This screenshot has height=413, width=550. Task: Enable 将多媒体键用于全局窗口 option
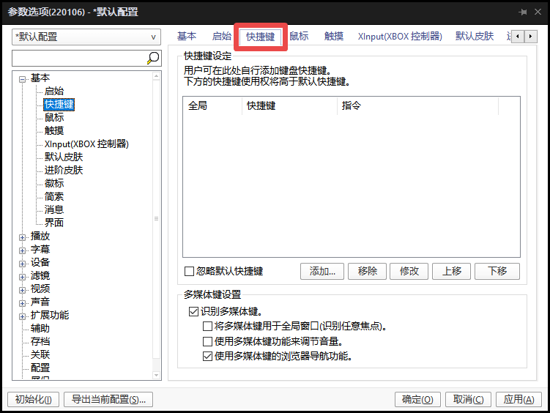tap(208, 327)
